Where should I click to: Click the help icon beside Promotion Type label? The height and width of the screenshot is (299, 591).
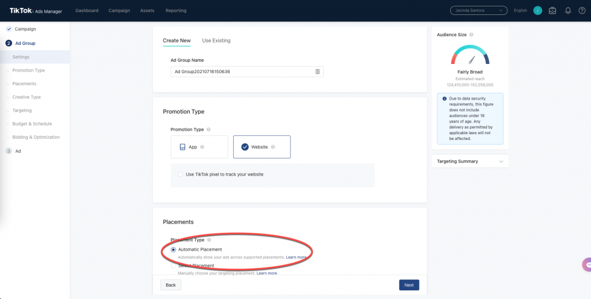(x=208, y=130)
